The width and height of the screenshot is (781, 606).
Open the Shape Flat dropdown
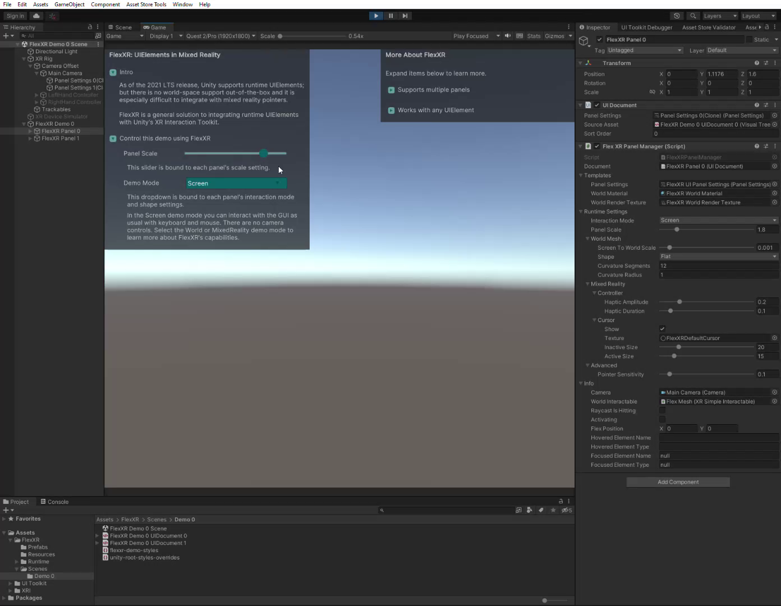pyautogui.click(x=719, y=256)
